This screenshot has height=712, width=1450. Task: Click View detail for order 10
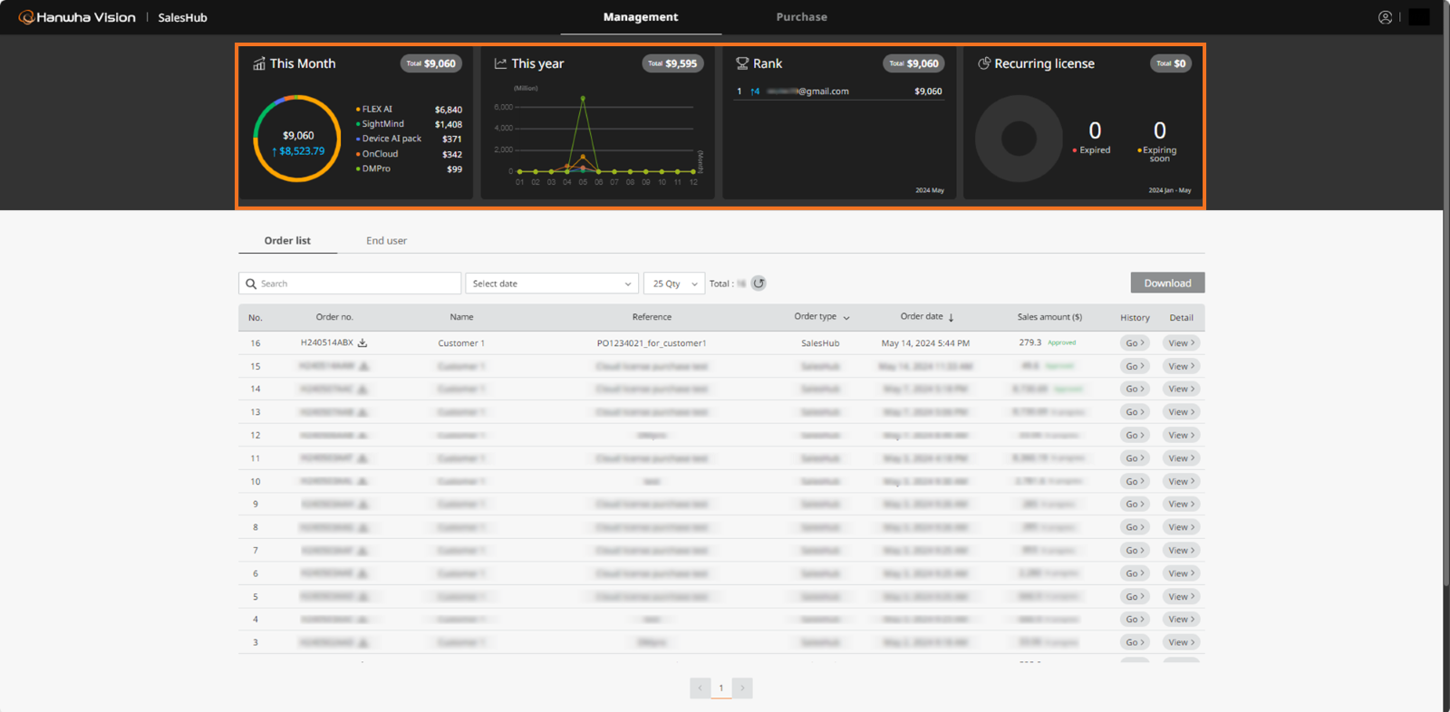click(1182, 481)
